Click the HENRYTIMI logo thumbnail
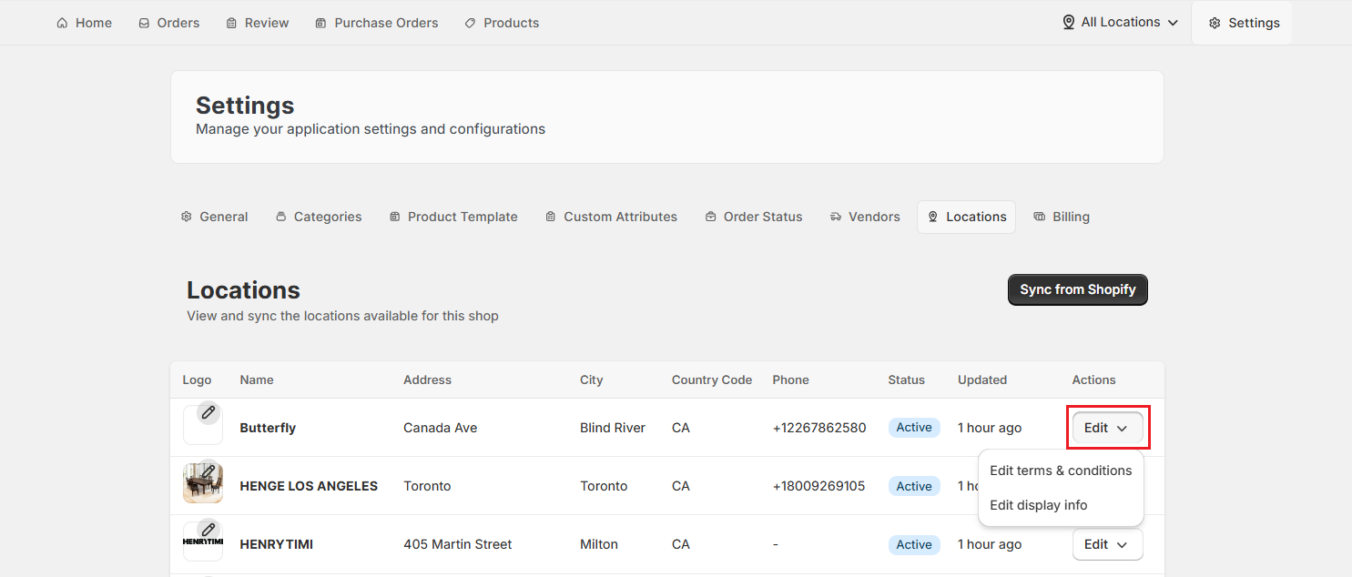 coord(203,542)
